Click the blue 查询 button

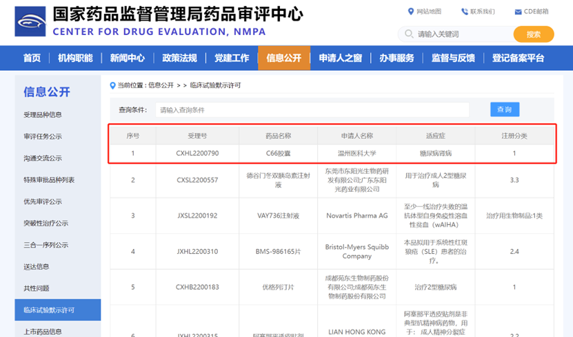click(505, 109)
